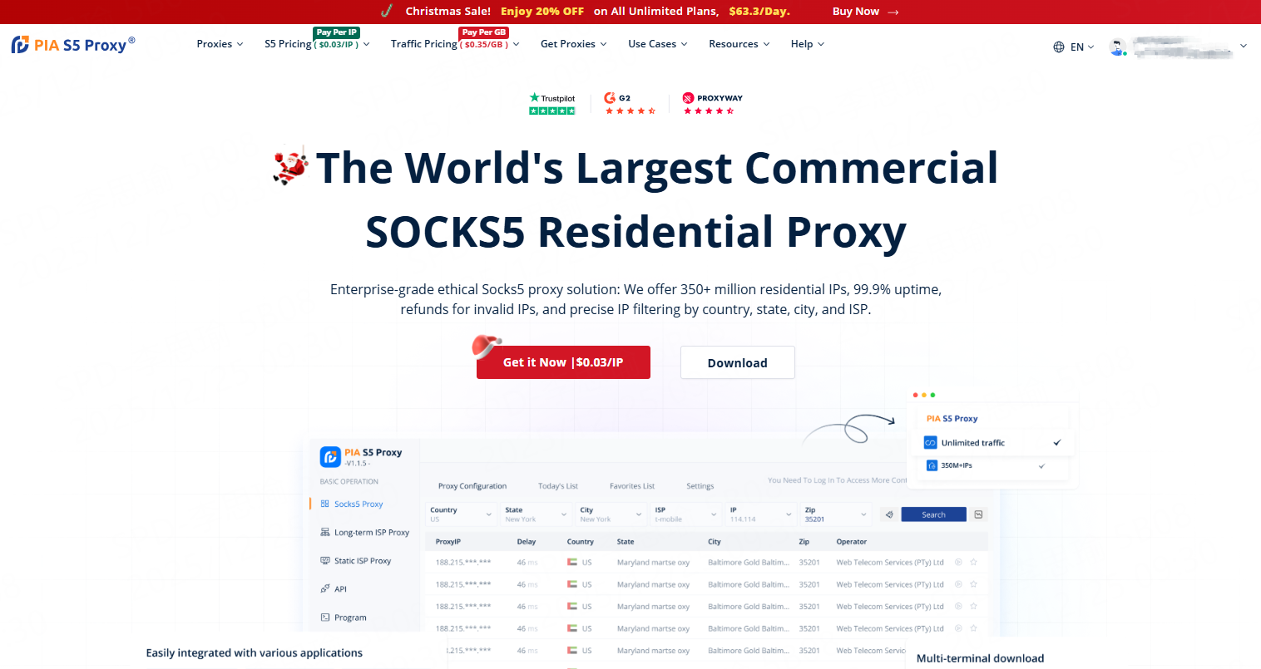
Task: Click the Get it Now $0.03/IP button
Action: point(563,362)
